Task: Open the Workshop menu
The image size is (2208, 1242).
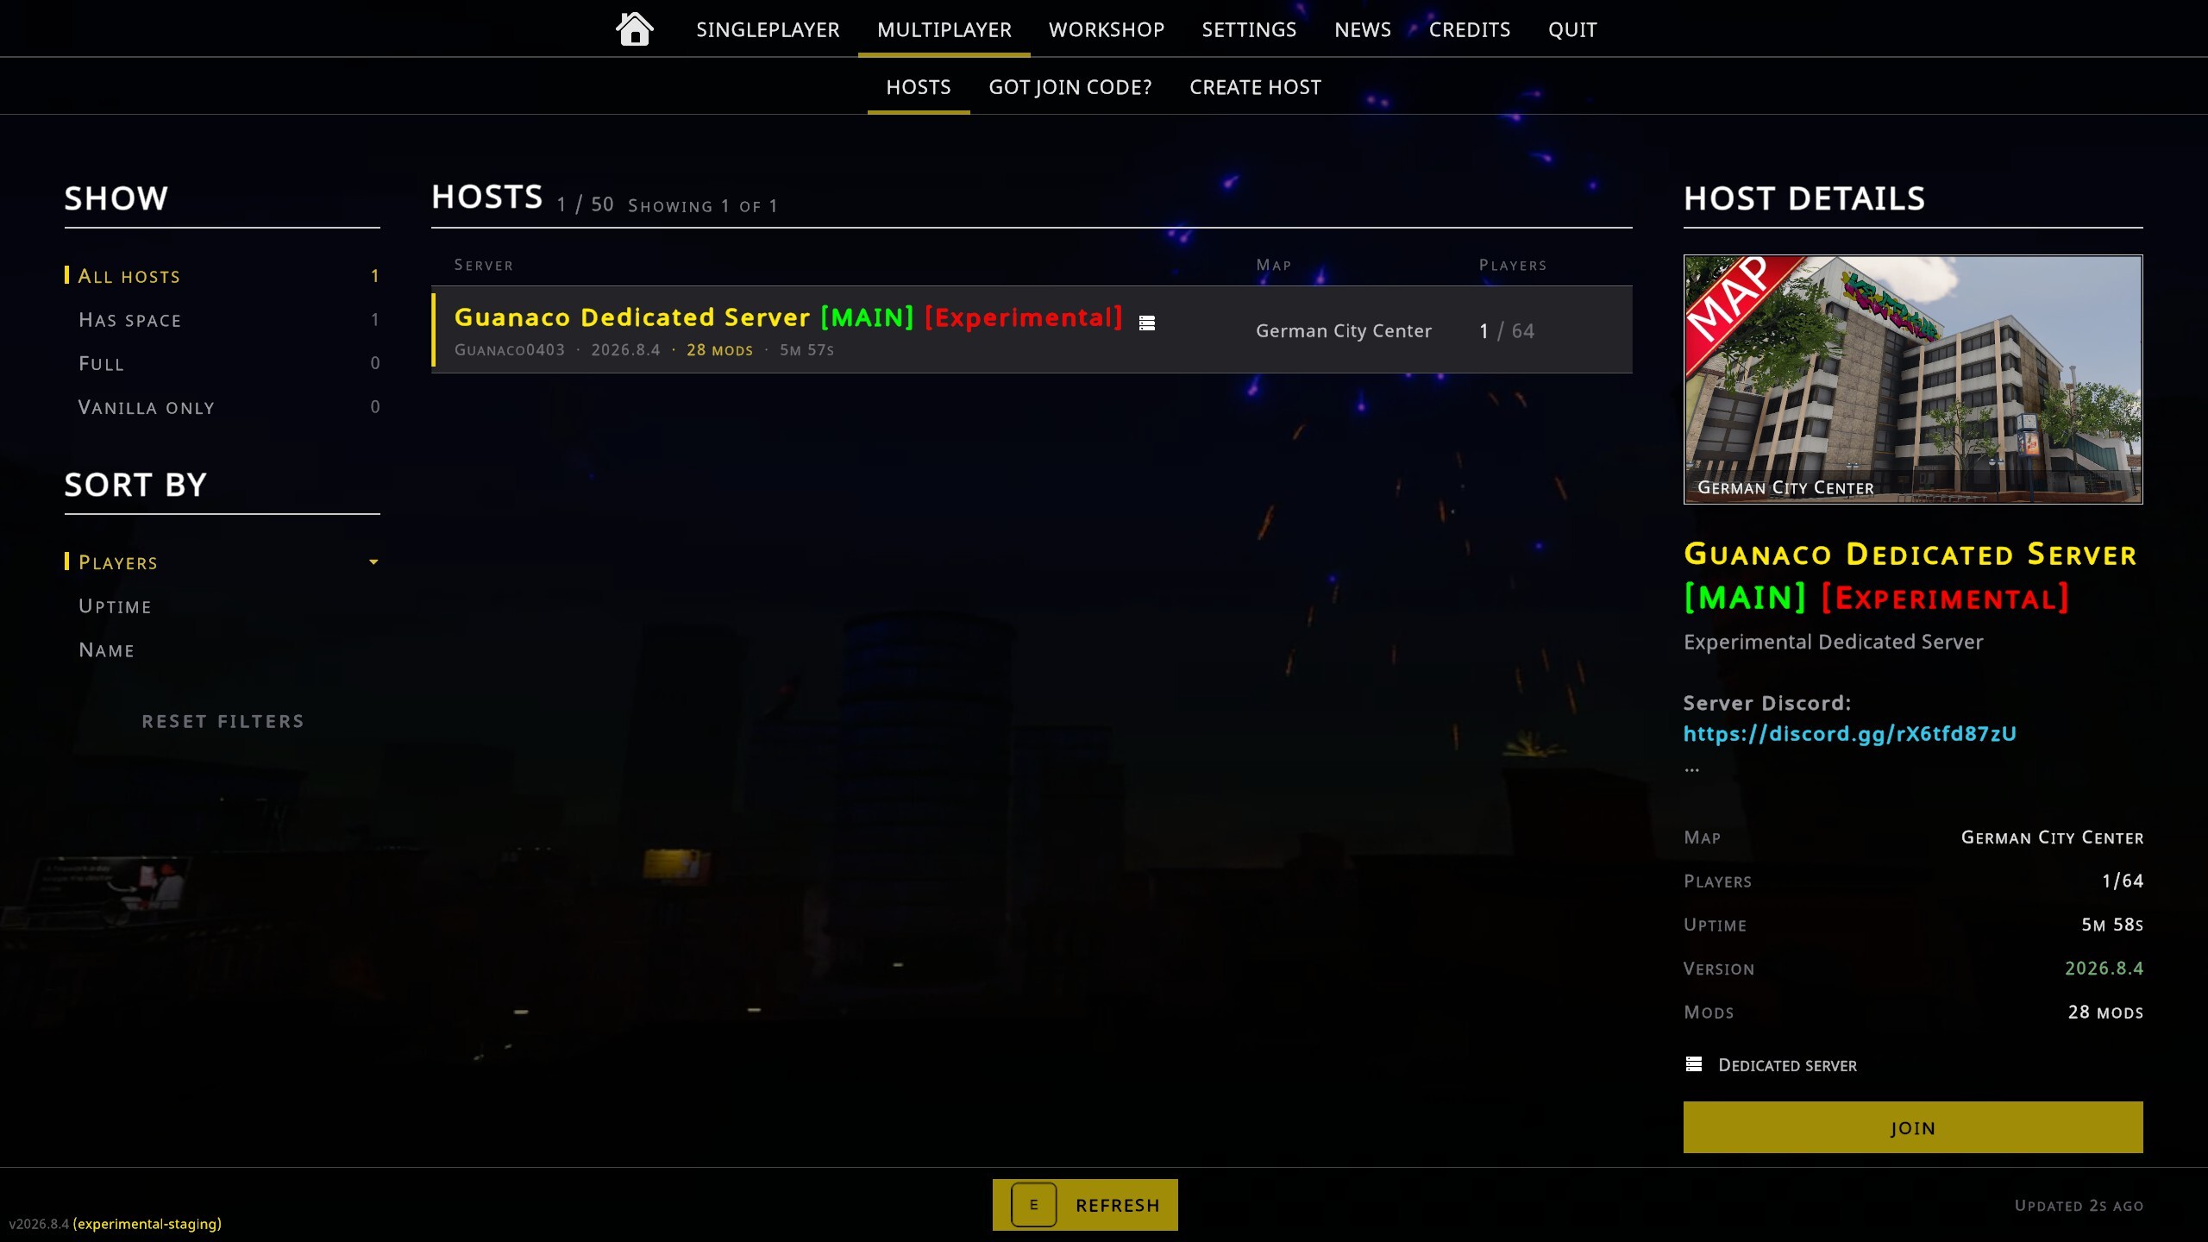Action: (1107, 29)
